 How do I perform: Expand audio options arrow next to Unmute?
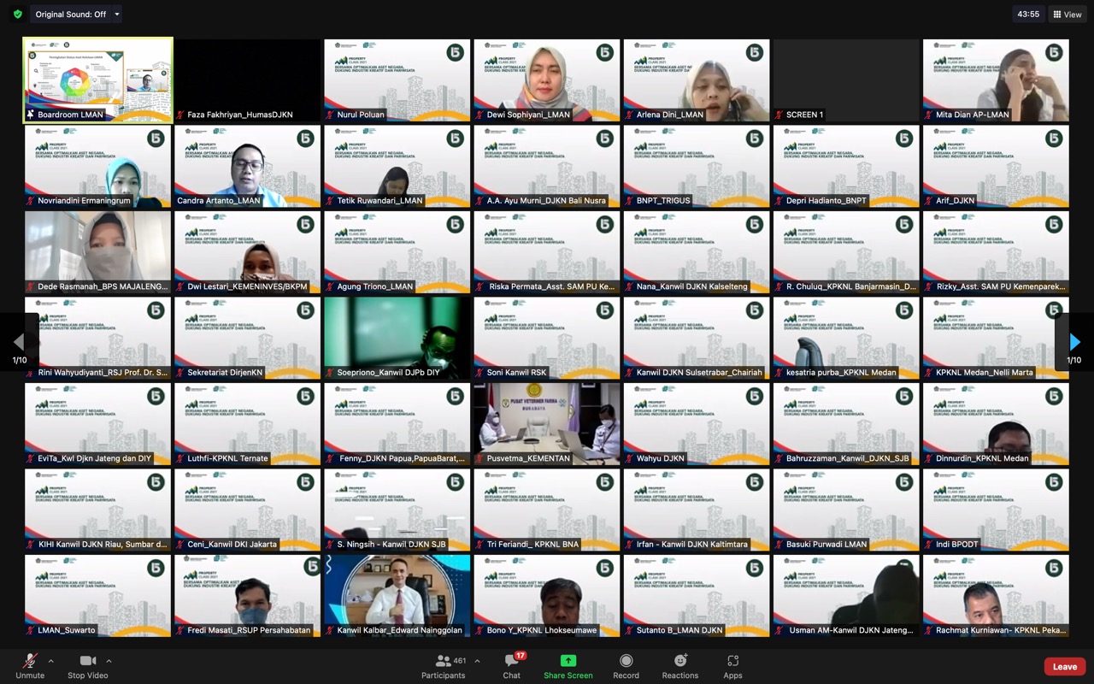click(50, 661)
